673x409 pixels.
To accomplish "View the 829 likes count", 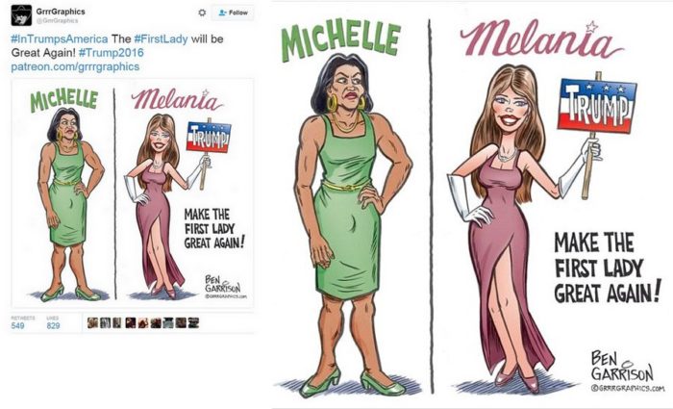I will coord(53,322).
